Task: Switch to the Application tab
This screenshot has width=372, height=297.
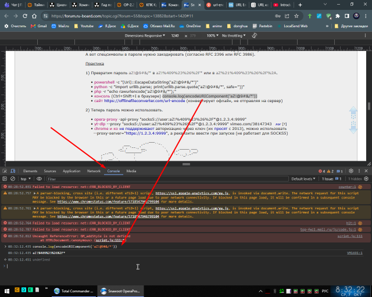Action: point(71,171)
